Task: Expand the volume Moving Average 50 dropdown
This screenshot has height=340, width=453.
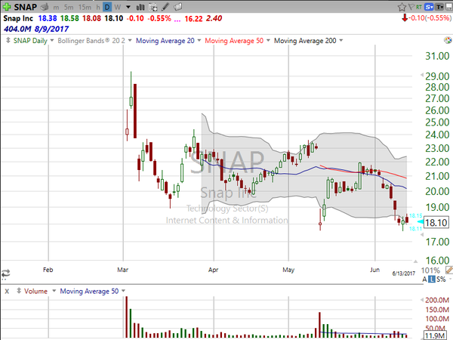Action: [123, 291]
